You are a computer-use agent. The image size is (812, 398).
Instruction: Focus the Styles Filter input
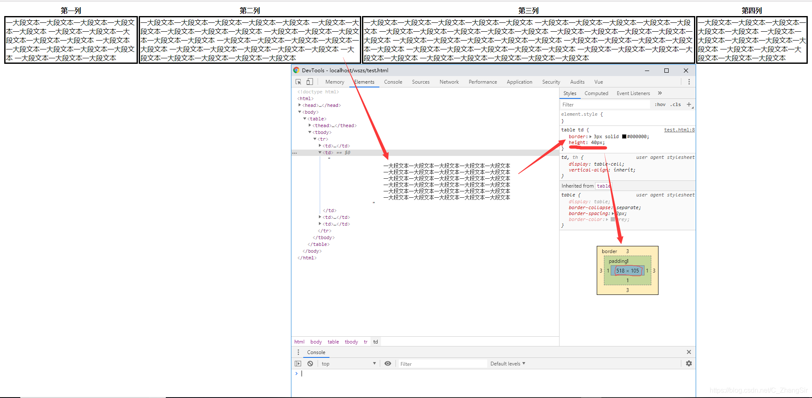(605, 104)
